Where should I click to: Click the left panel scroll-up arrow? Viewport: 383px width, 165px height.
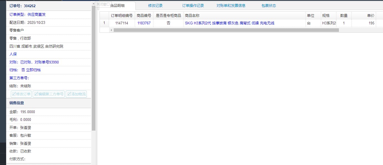pyautogui.click(x=93, y=3)
